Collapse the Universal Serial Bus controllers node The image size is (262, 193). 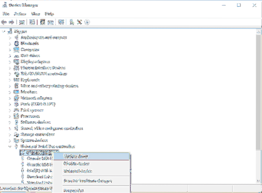tap(10, 146)
